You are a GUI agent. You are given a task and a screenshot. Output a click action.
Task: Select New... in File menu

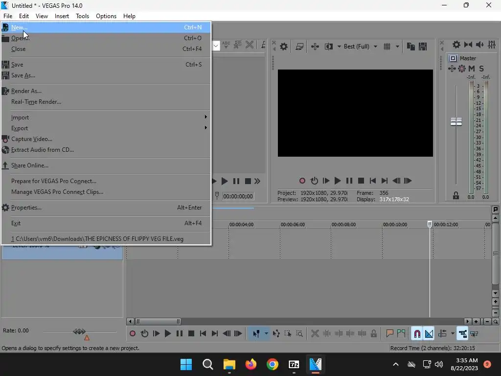[106, 27]
